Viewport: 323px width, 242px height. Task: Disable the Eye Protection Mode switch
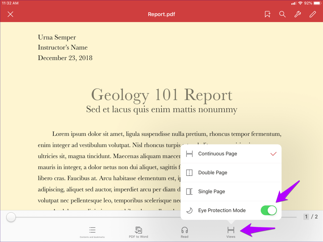[x=268, y=210]
